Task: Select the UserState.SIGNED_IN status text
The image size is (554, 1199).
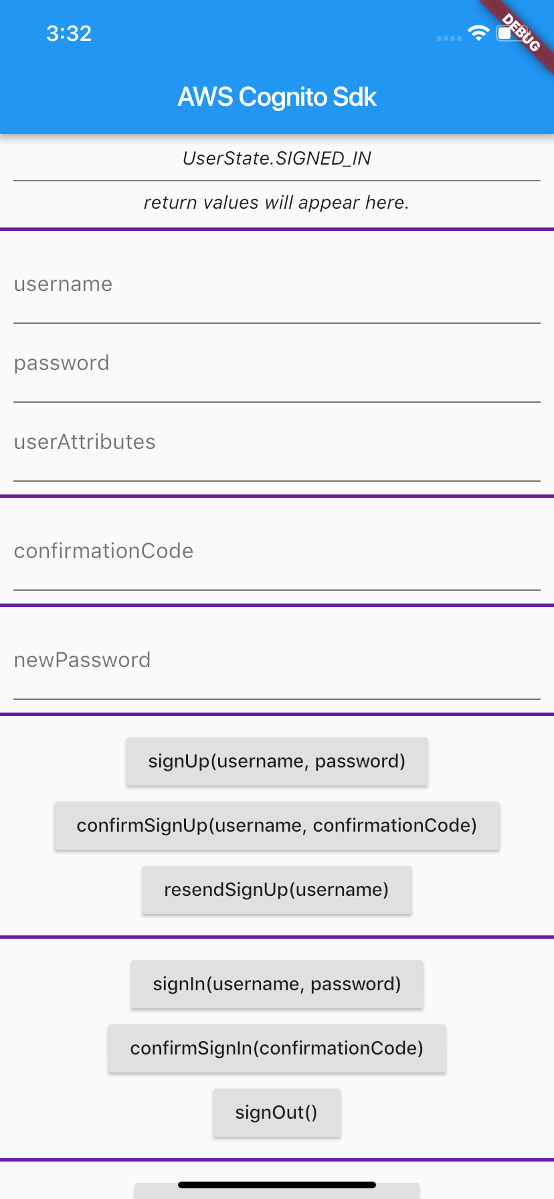Action: tap(277, 159)
